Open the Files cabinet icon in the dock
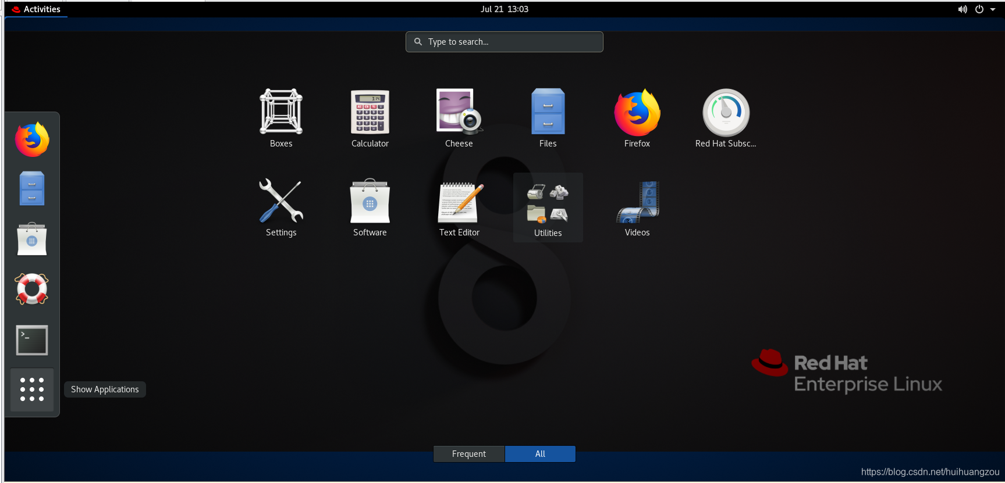This screenshot has height=483, width=1005. point(32,188)
